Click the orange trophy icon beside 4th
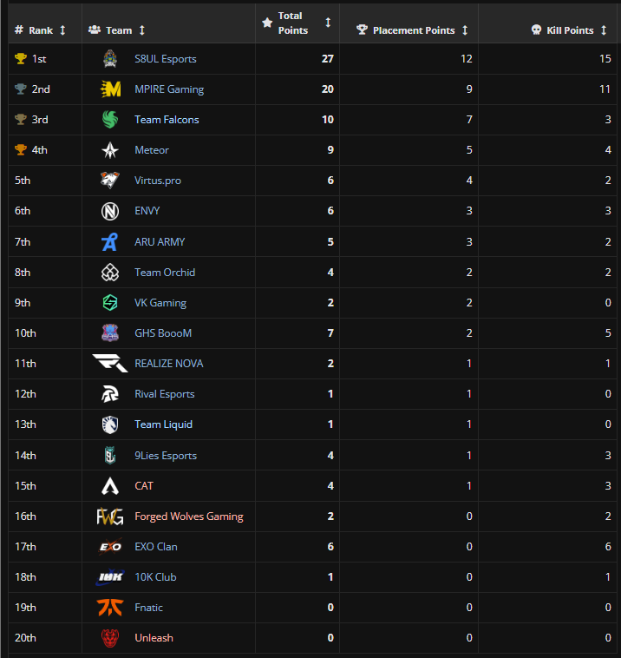The height and width of the screenshot is (658, 621). (x=21, y=149)
